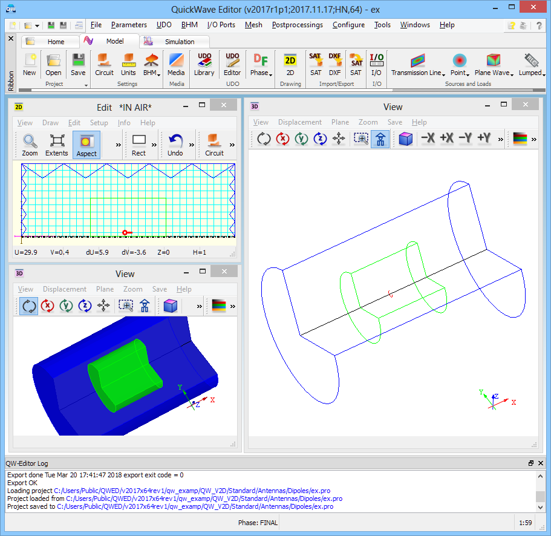Toggle the Aspect button in 2D editor

coord(86,145)
